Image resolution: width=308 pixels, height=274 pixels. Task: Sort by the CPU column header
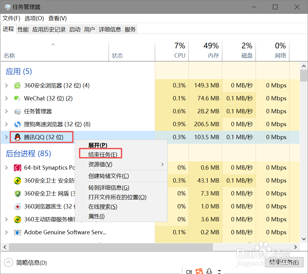pos(172,51)
